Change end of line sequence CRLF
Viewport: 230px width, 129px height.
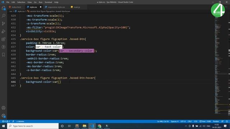coord(190,121)
